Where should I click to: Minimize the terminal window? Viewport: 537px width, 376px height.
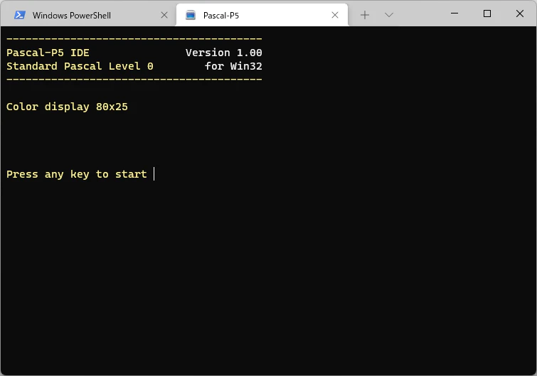(454, 14)
